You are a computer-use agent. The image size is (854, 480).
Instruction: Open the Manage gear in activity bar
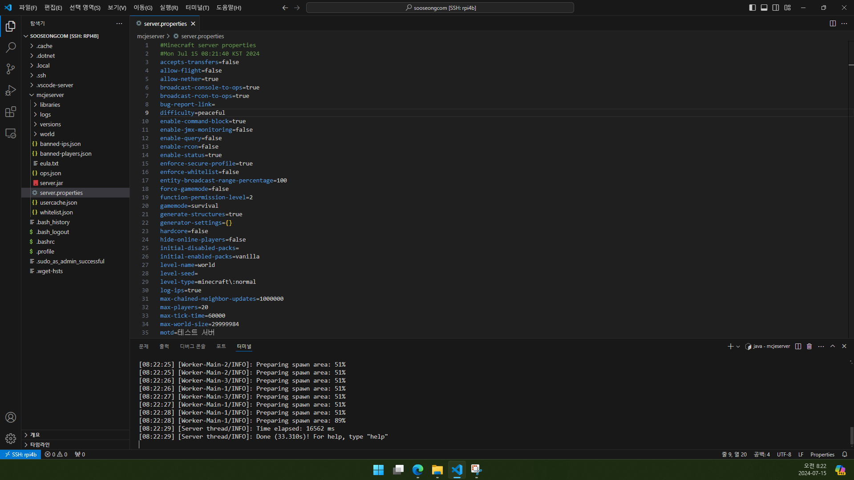coord(11,439)
